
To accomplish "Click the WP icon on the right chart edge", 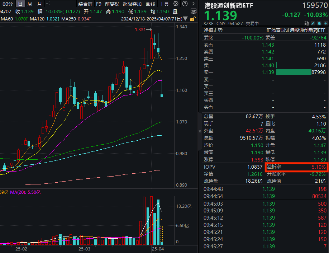I will (194, 11).
